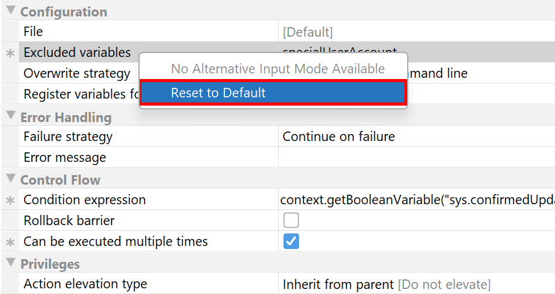The height and width of the screenshot is (294, 555).
Task: Collapse the Error Handling section
Action: click(x=11, y=116)
